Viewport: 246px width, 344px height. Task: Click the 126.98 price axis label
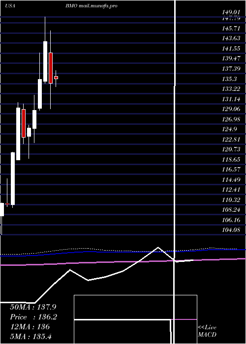(x=231, y=119)
